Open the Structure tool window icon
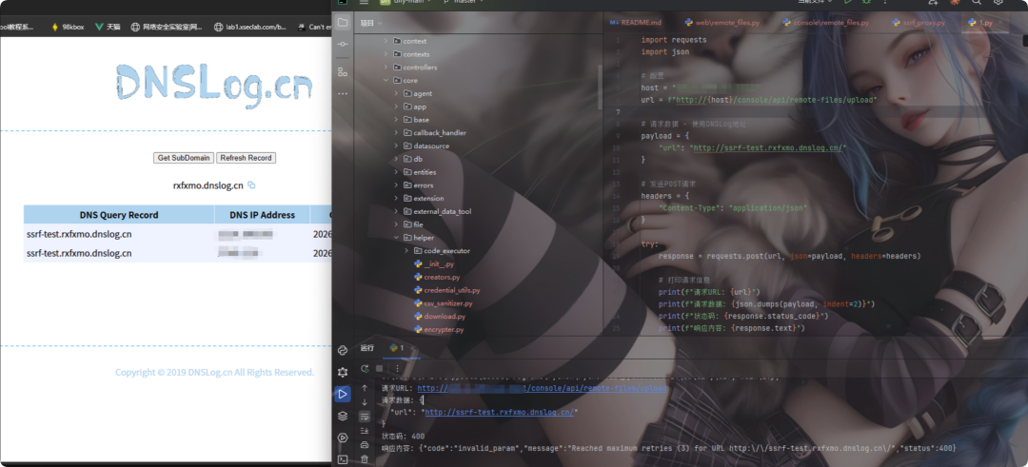This screenshot has height=467, width=1028. point(343,71)
